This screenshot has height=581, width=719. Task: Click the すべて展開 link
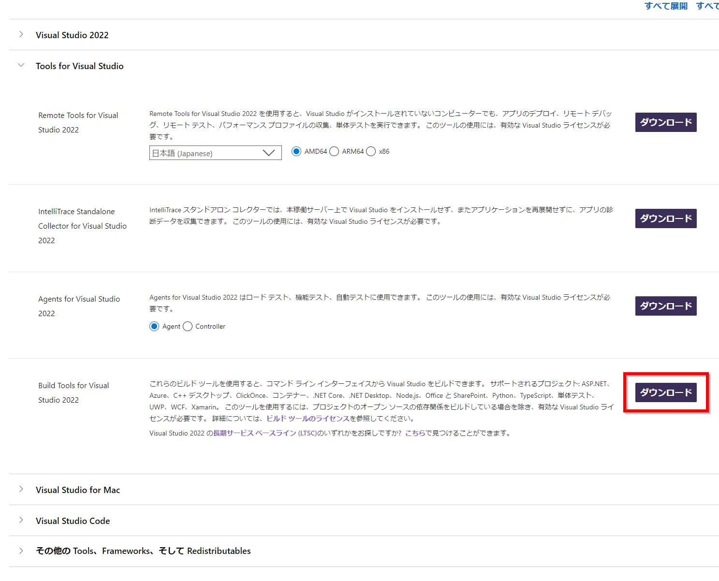click(665, 6)
